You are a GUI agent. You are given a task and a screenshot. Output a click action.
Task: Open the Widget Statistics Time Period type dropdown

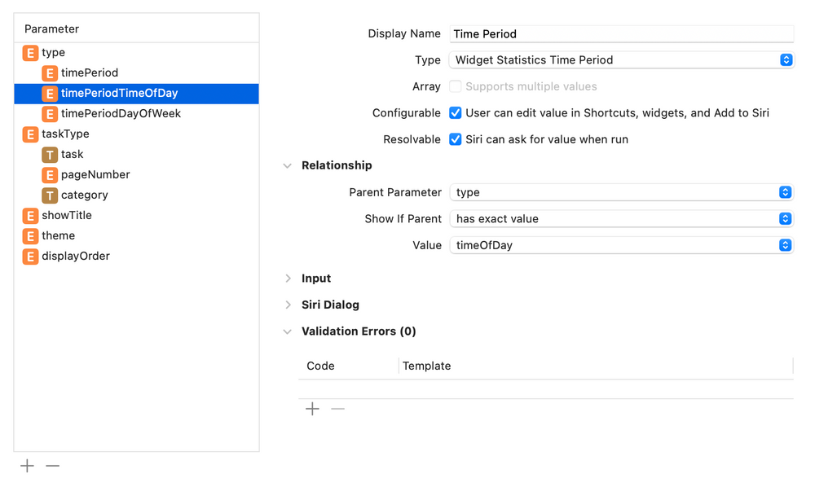point(785,59)
